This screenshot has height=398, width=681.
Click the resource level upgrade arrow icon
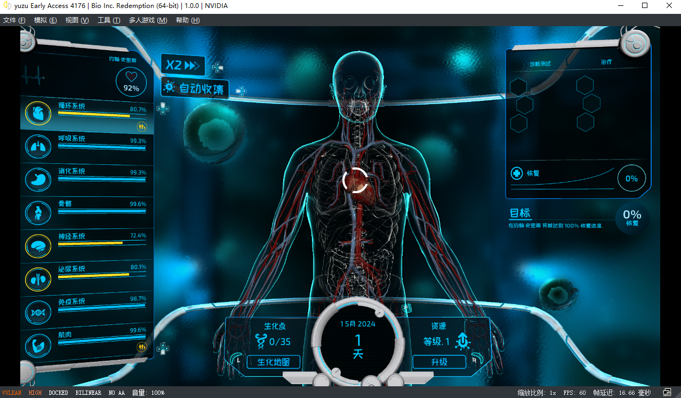[462, 341]
